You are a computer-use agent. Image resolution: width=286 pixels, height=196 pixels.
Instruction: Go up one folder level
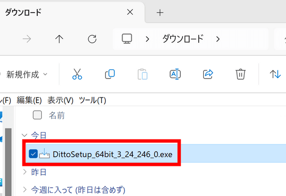59,39
